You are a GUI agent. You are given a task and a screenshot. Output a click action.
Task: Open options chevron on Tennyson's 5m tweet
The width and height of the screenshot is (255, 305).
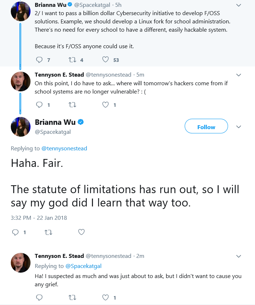pyautogui.click(x=238, y=75)
